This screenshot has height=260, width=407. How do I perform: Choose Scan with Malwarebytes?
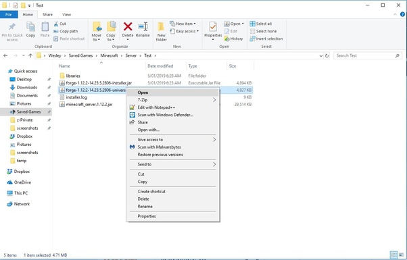(x=173, y=147)
